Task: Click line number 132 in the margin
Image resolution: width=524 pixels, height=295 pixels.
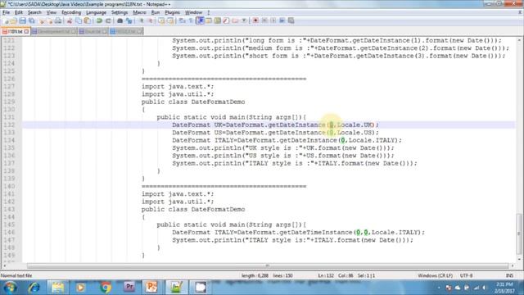Action: pyautogui.click(x=9, y=125)
